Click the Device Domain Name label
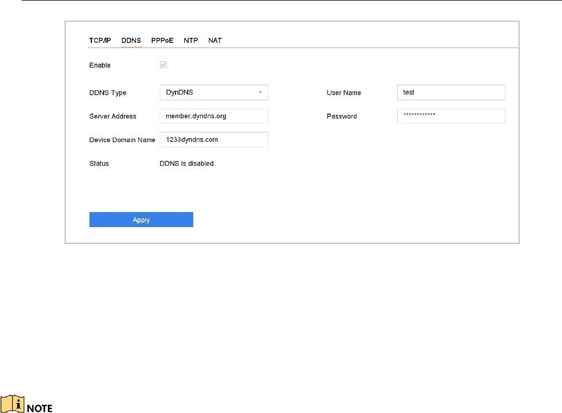Viewport: 562px width, 413px height. (122, 140)
